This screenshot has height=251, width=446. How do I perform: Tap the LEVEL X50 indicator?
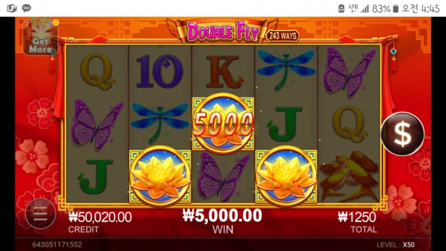pyautogui.click(x=395, y=245)
